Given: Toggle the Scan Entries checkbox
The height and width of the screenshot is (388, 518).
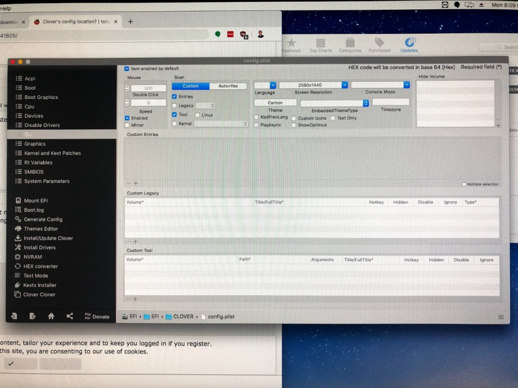Looking at the screenshot, I should 175,97.
